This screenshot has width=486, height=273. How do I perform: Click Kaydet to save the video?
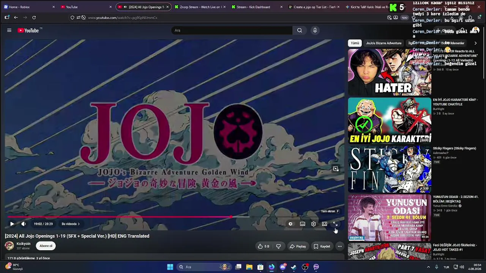[322, 246]
